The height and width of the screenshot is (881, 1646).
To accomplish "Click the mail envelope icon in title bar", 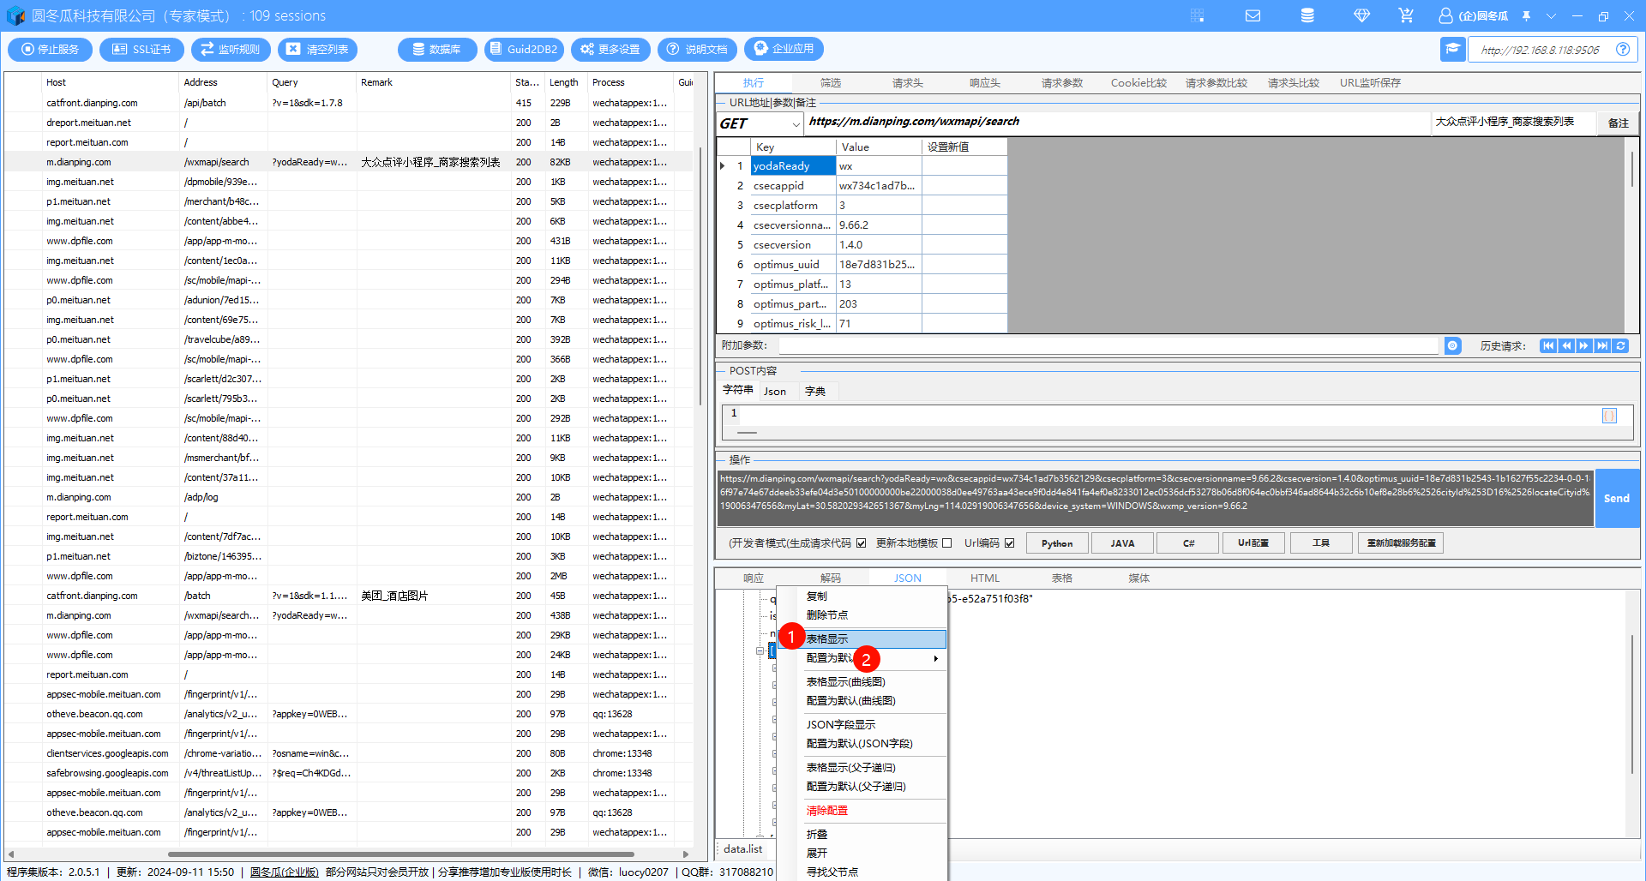I will pyautogui.click(x=1253, y=15).
